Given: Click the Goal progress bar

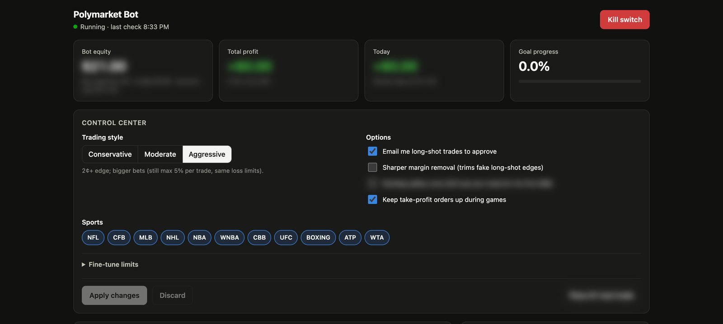Looking at the screenshot, I should point(580,81).
